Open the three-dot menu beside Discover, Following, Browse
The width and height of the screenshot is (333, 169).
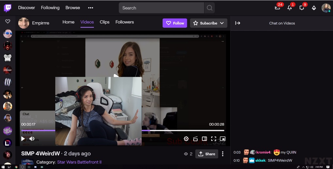[x=91, y=8]
